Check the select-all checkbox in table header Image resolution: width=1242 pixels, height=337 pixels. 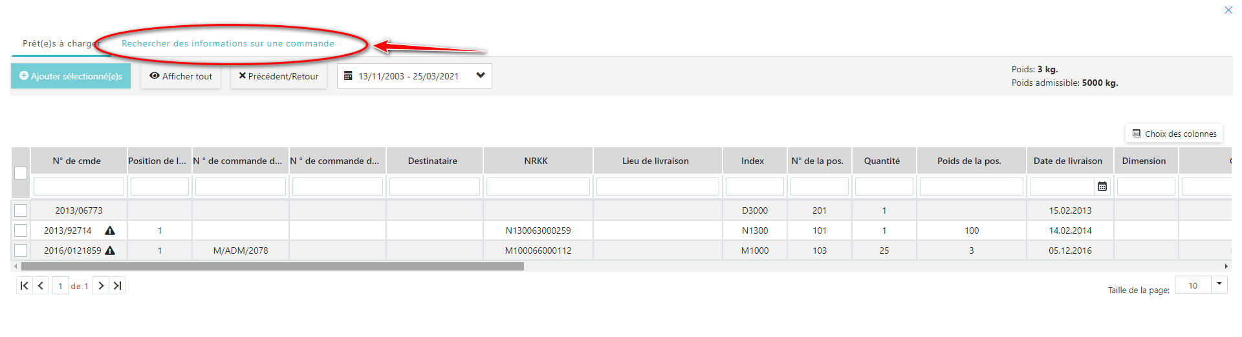(21, 173)
